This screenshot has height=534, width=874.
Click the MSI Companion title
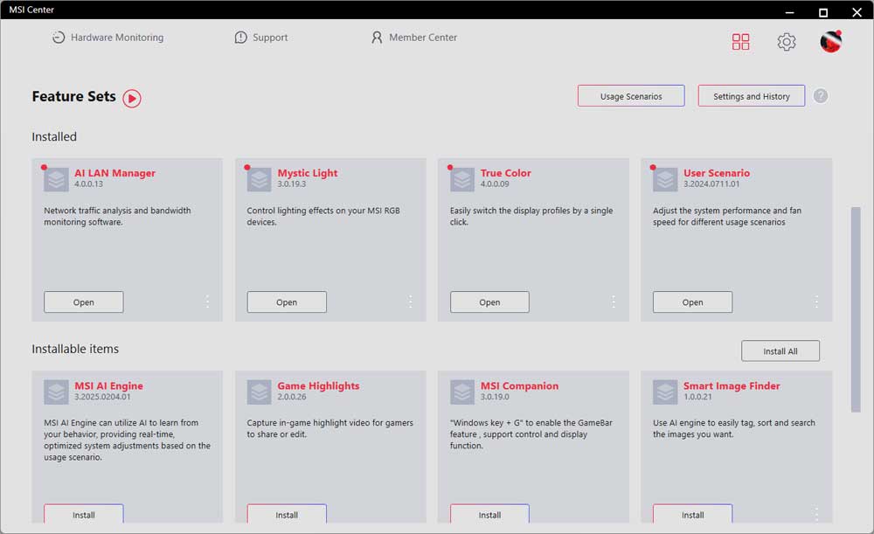[x=519, y=385]
